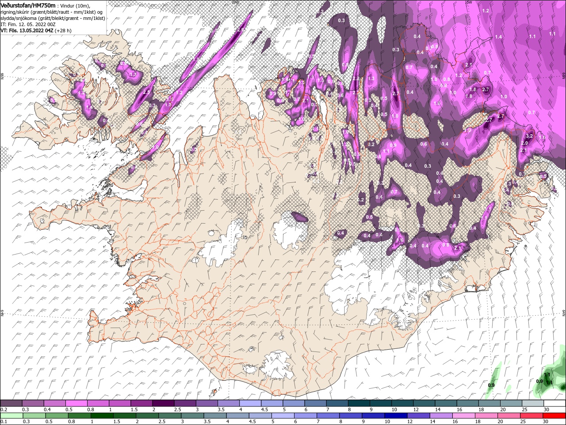566x425 pixels.
Task: Click the upper legend 1.5 swatch
Action: tap(141, 403)
